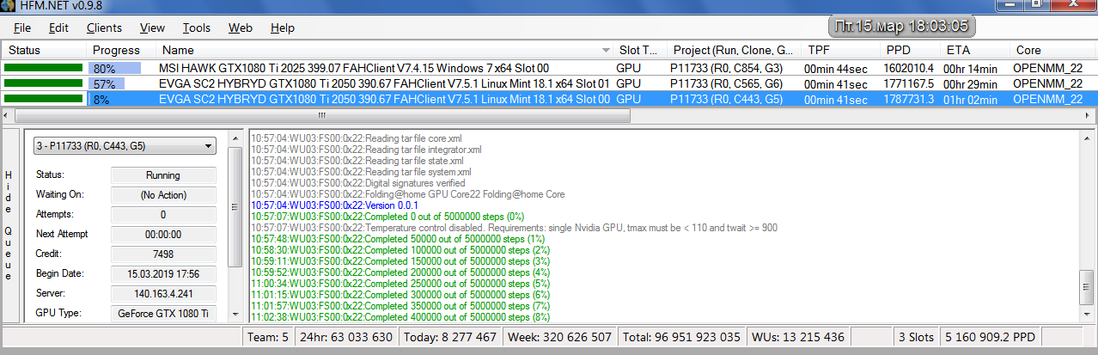Viewport: 1098px width, 355px height.
Task: Select the MSI HAWK GTX1080 Ti client row
Action: tap(549, 68)
